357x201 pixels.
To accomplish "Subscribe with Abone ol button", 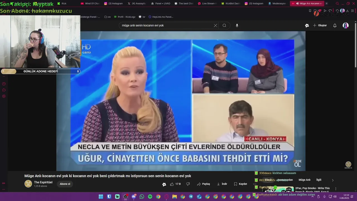I will tap(65, 184).
